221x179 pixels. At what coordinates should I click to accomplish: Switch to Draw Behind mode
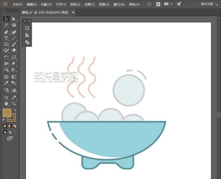(x=10, y=132)
